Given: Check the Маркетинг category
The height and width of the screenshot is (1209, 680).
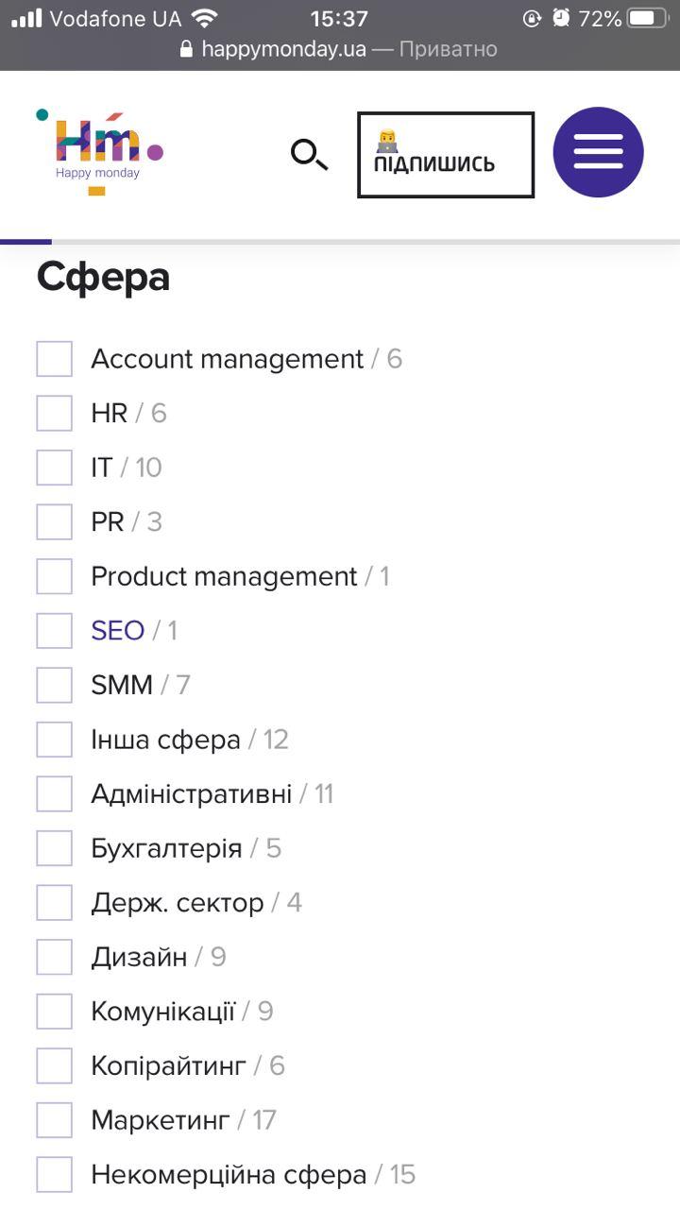Looking at the screenshot, I should click(54, 1119).
